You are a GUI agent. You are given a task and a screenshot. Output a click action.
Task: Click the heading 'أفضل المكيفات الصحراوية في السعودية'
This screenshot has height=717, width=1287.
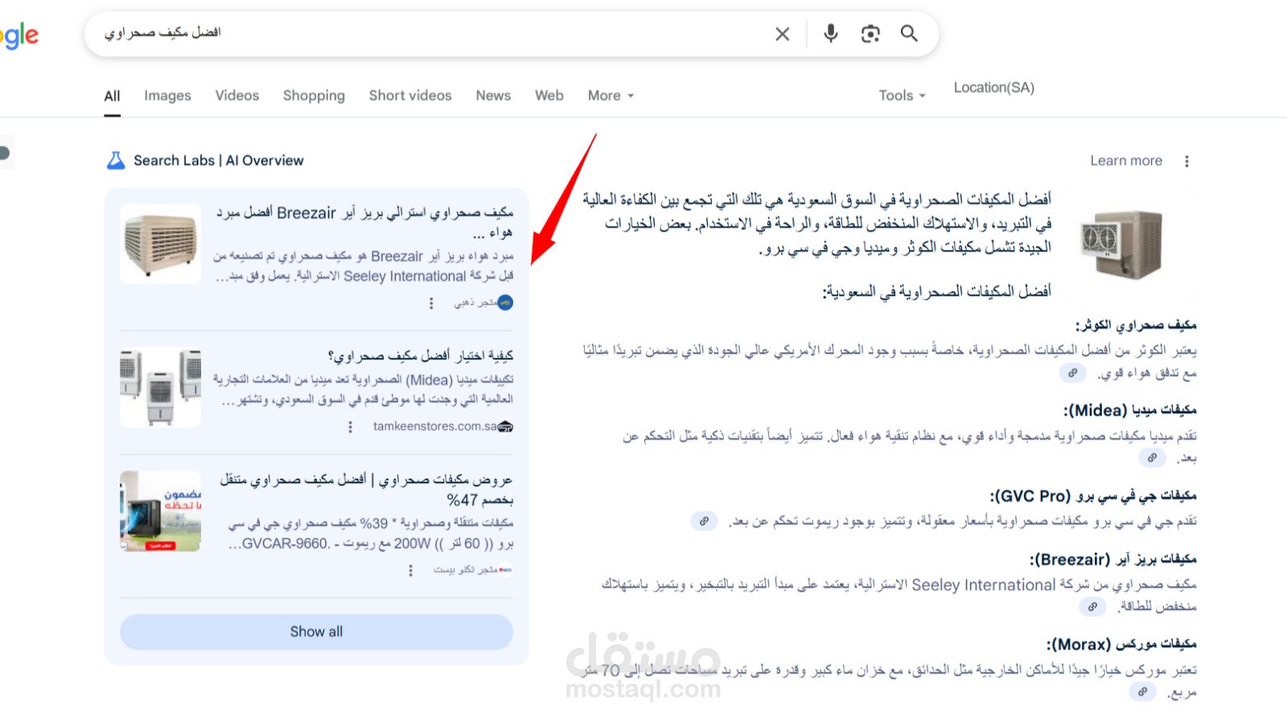point(936,291)
